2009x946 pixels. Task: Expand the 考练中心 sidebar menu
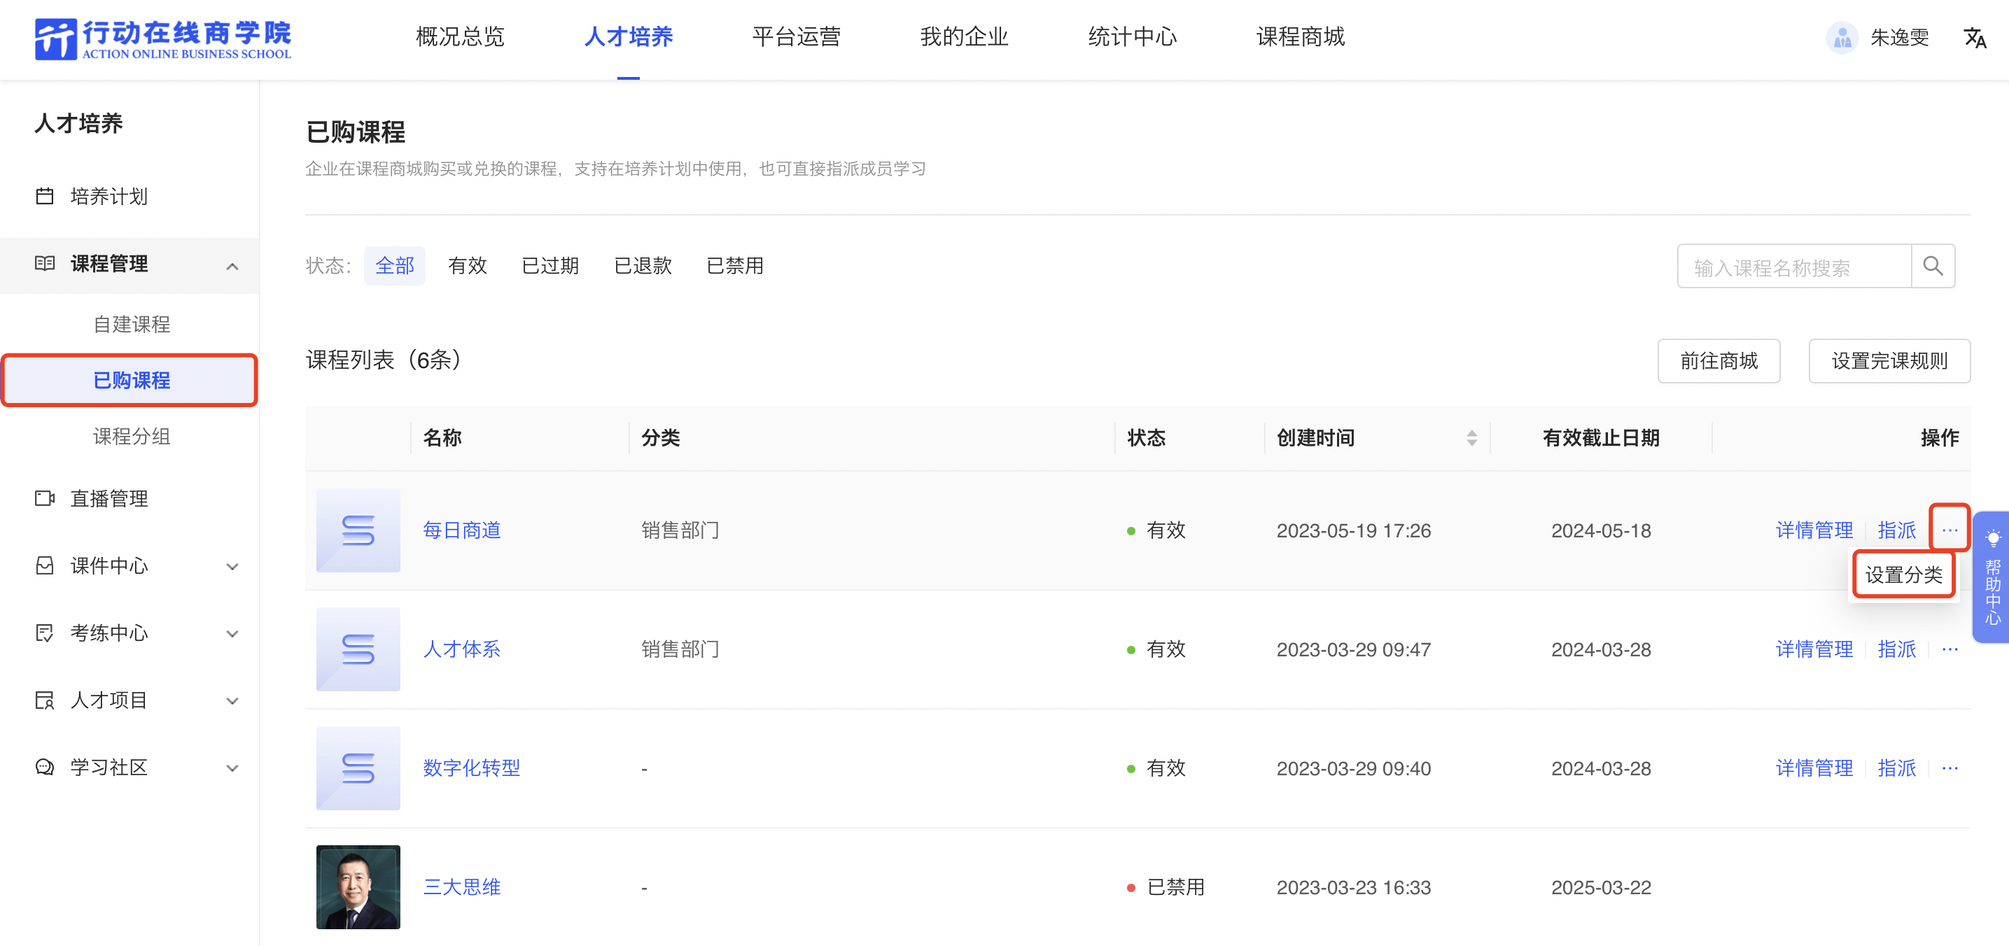click(232, 633)
